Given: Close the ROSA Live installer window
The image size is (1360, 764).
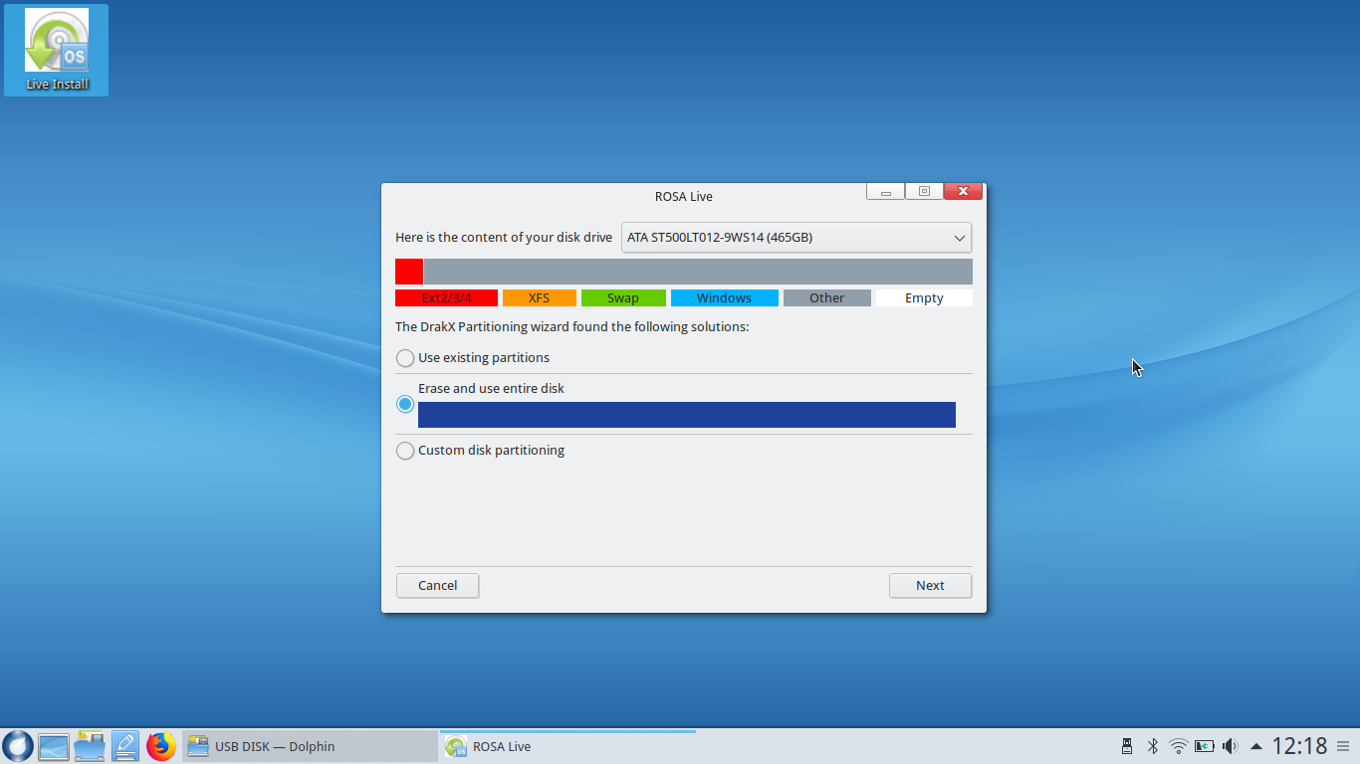Looking at the screenshot, I should (x=963, y=192).
